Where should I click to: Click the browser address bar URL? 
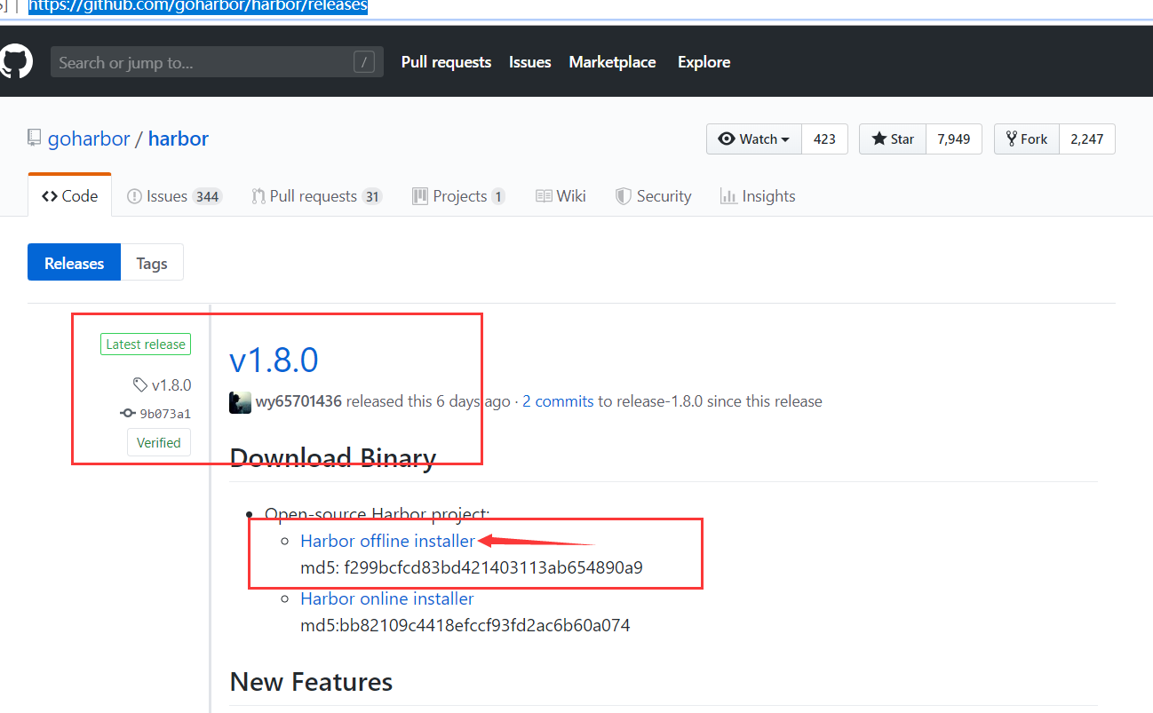click(198, 7)
